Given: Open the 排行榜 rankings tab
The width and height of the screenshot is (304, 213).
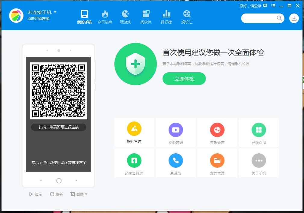Looking at the screenshot, I should (166, 17).
